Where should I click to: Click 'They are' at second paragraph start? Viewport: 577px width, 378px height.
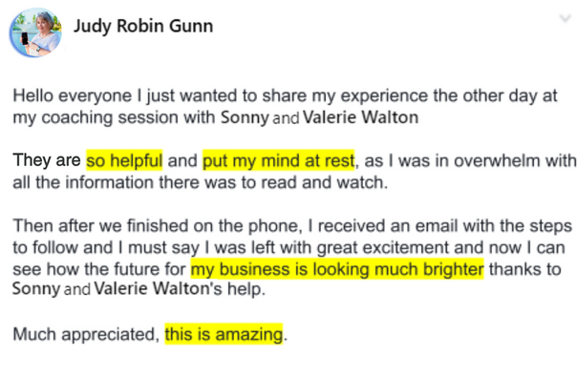(x=47, y=160)
